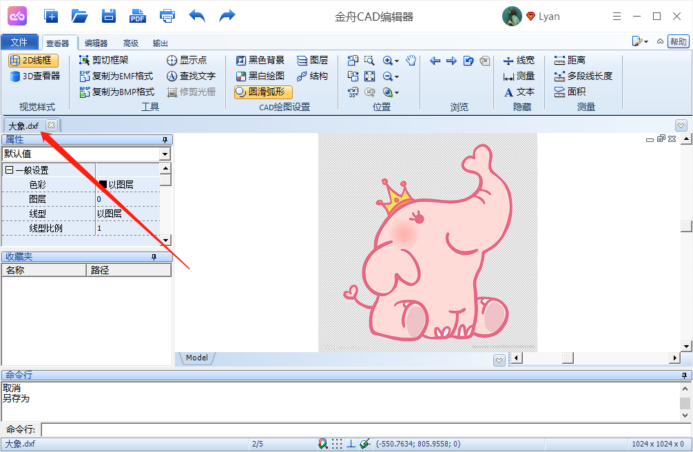Image resolution: width=693 pixels, height=452 pixels.
Task: Toggle 圆滑弧形 smooth arcs option
Action: coord(264,92)
